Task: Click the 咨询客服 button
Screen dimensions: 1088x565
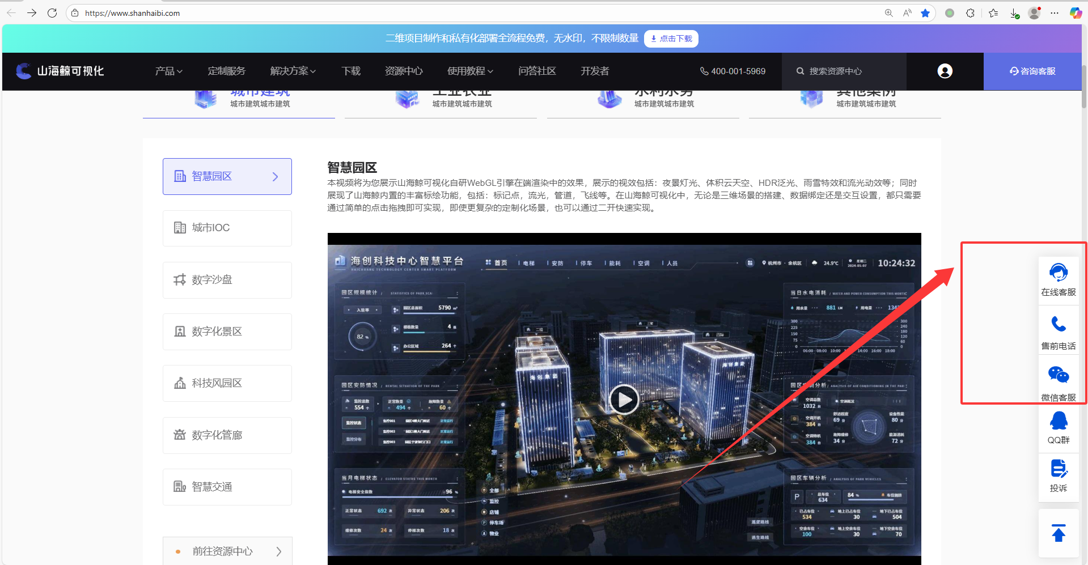Action: pos(1032,71)
